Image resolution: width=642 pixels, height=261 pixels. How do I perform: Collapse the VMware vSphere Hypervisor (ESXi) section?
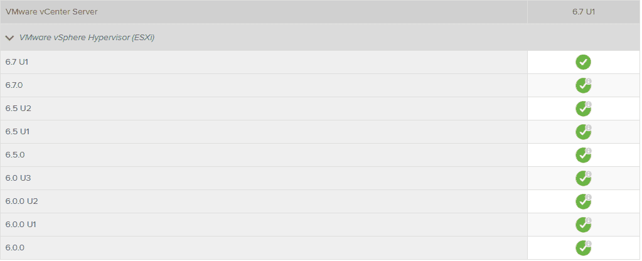(x=9, y=38)
